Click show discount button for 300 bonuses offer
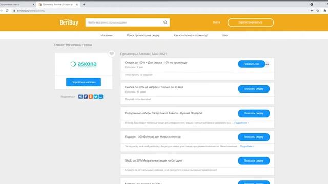This screenshot has width=328, height=184. (254, 137)
